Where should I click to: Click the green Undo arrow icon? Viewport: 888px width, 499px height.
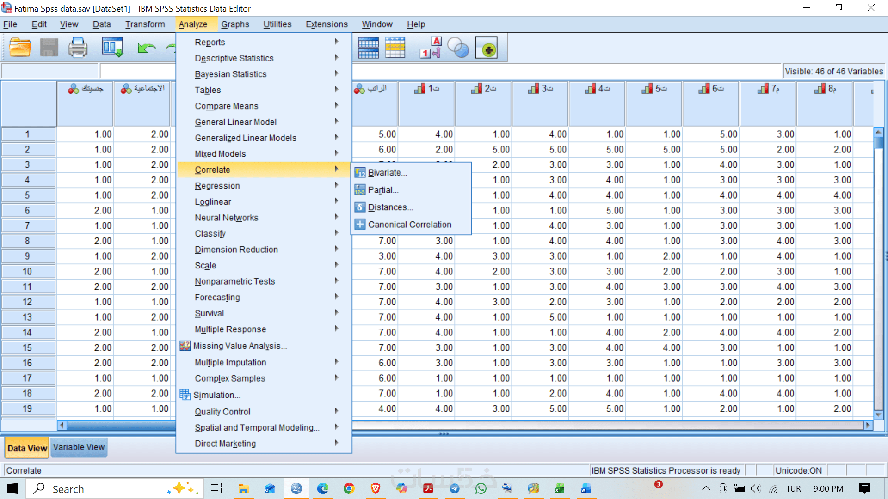point(147,48)
